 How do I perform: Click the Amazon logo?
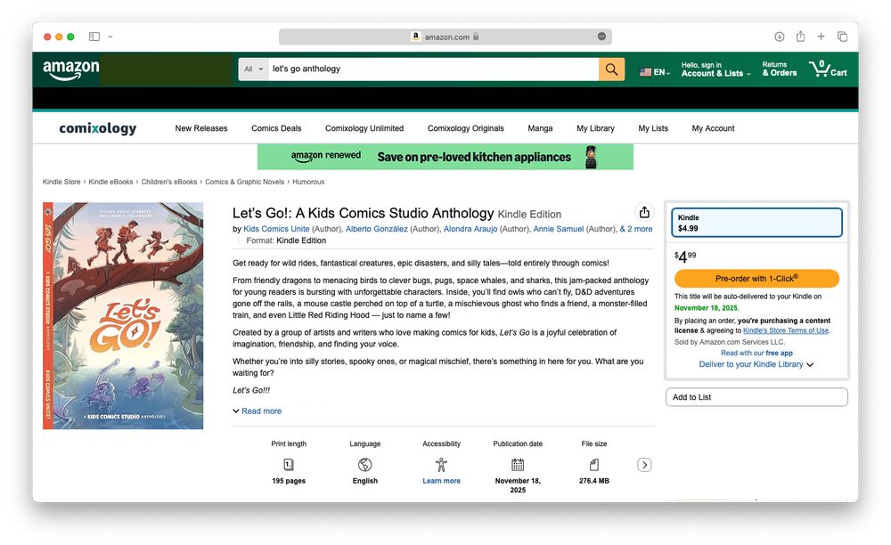pos(71,69)
